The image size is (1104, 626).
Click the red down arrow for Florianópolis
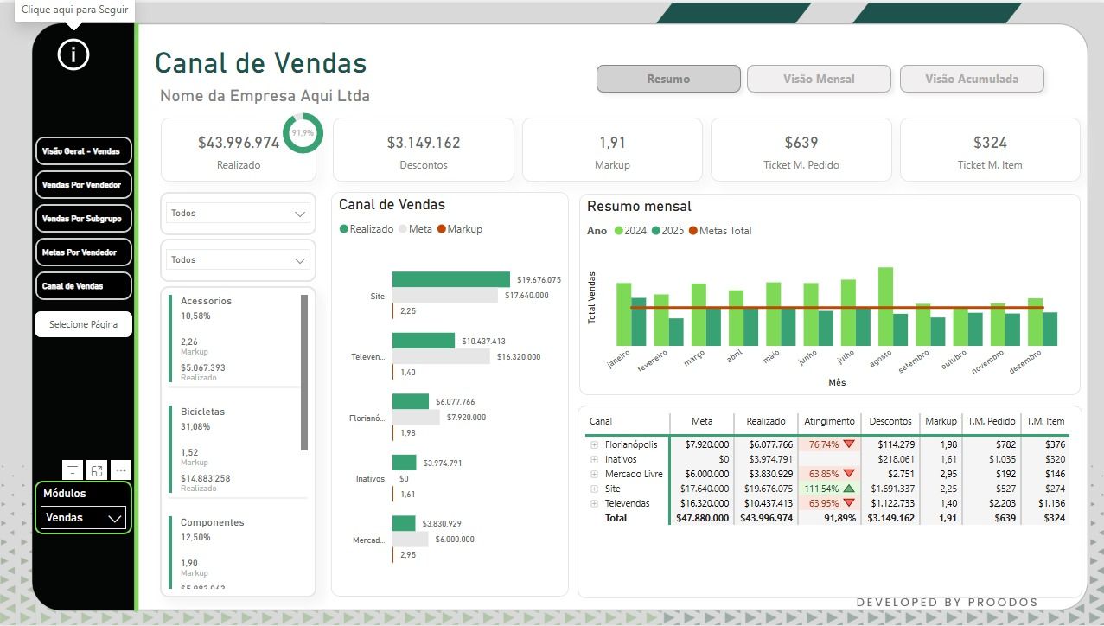point(849,444)
